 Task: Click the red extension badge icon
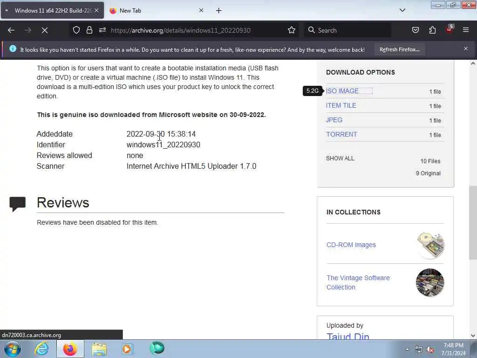(450, 29)
